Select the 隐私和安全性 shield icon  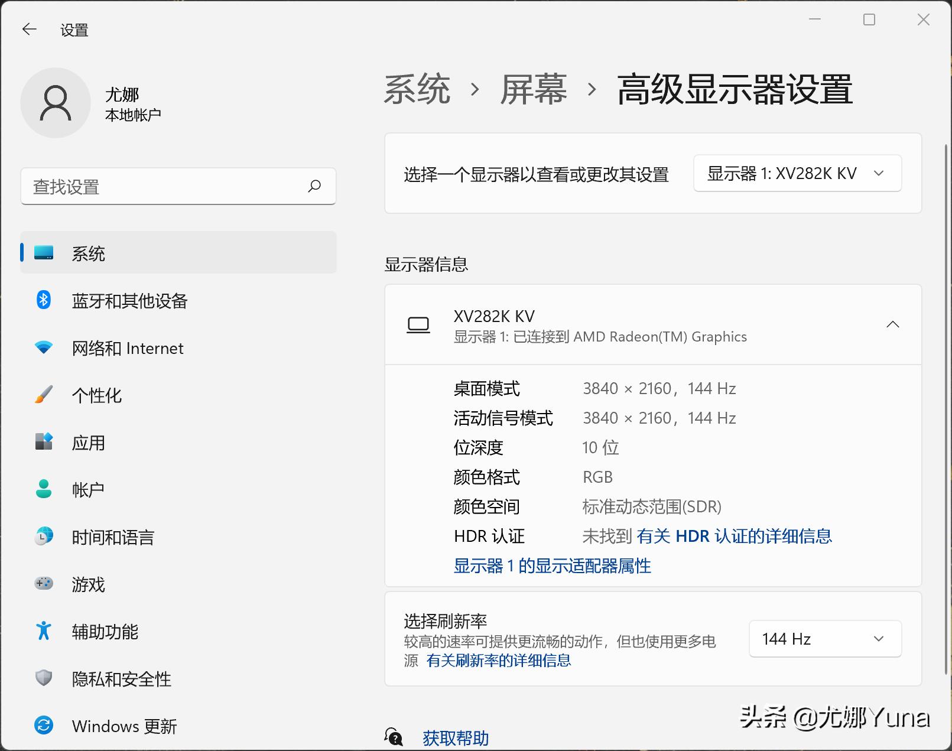(44, 678)
